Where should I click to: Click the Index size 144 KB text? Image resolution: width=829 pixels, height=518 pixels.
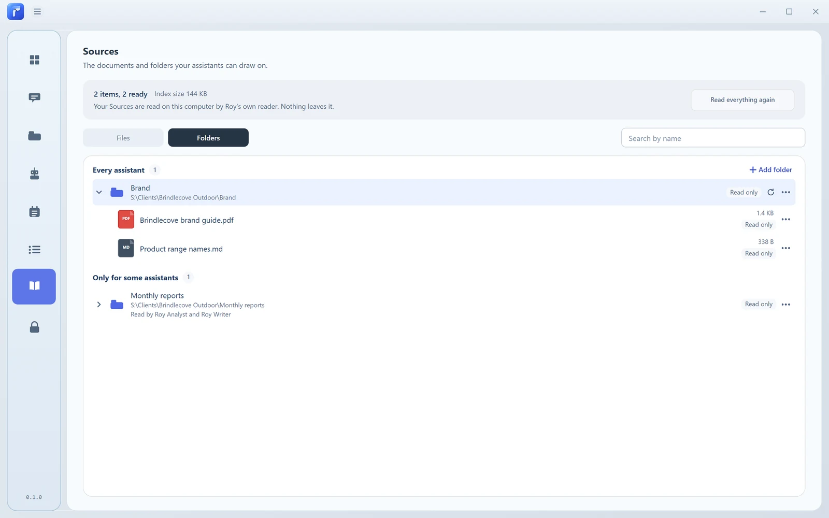pyautogui.click(x=180, y=94)
